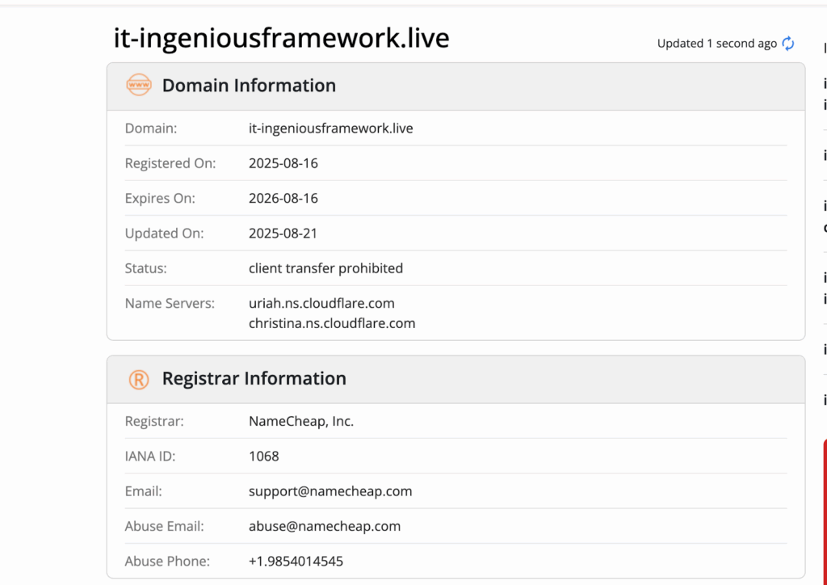Select the uriah.ns.cloudflare.com name server
Image resolution: width=827 pixels, height=585 pixels.
click(321, 303)
